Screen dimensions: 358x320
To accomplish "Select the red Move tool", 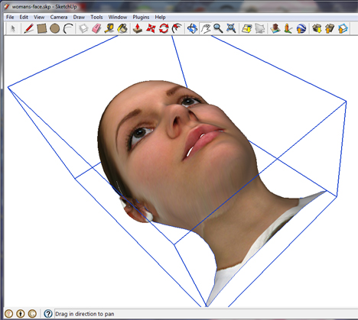I will point(151,28).
